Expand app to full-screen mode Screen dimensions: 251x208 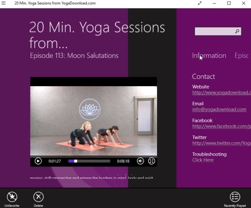[x=199, y=3]
